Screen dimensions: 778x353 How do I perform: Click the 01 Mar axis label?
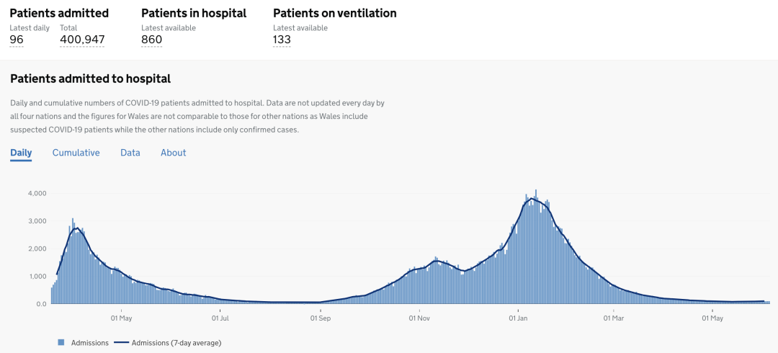pos(613,317)
